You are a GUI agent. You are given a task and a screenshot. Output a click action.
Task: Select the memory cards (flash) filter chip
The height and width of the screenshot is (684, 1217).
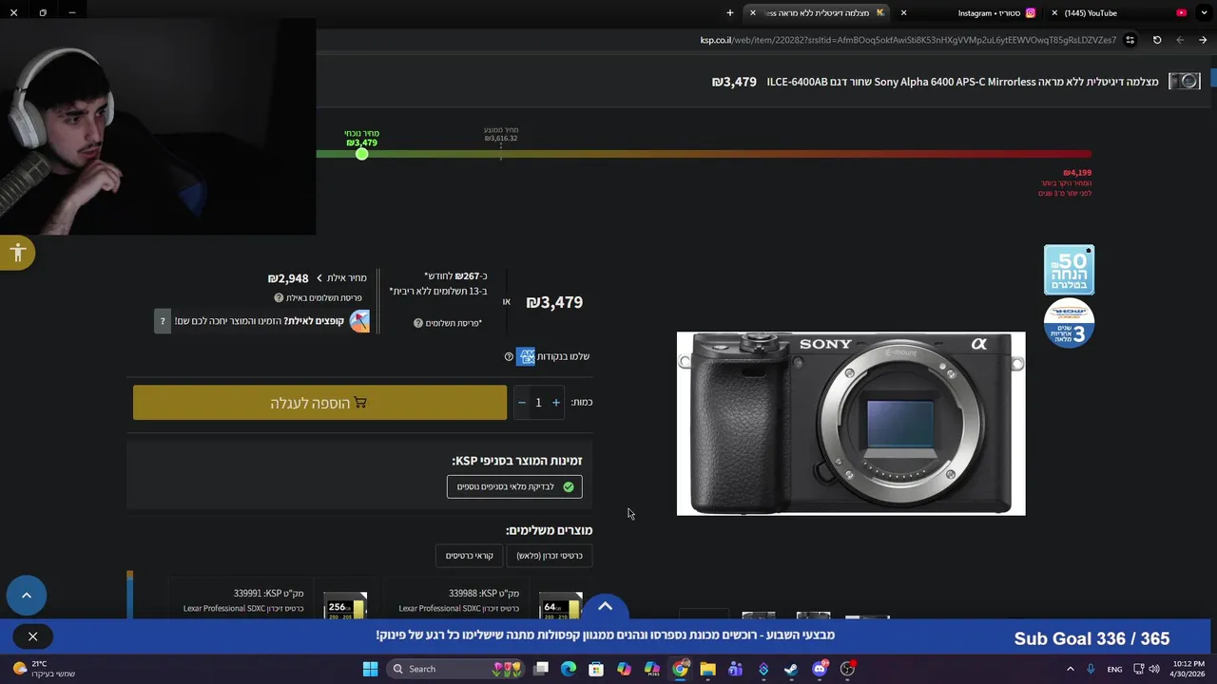(x=550, y=556)
